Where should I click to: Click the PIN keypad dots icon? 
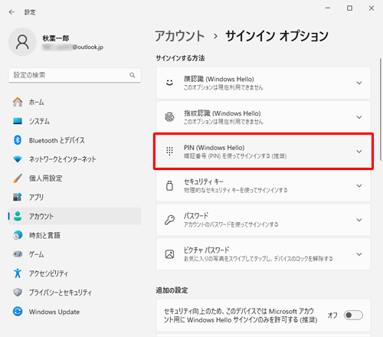pos(169,151)
